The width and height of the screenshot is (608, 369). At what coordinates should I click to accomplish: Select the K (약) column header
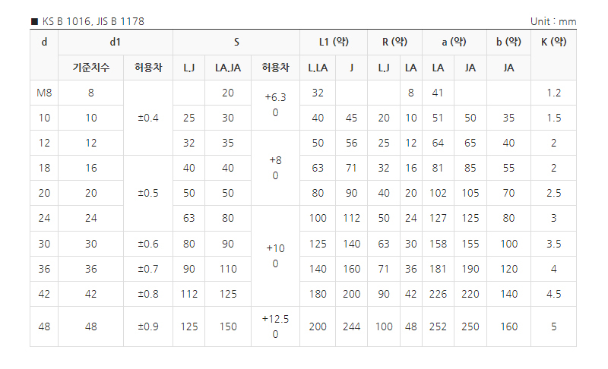click(x=553, y=42)
